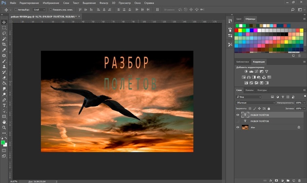
Task: Select the Move tool
Action: point(4,22)
